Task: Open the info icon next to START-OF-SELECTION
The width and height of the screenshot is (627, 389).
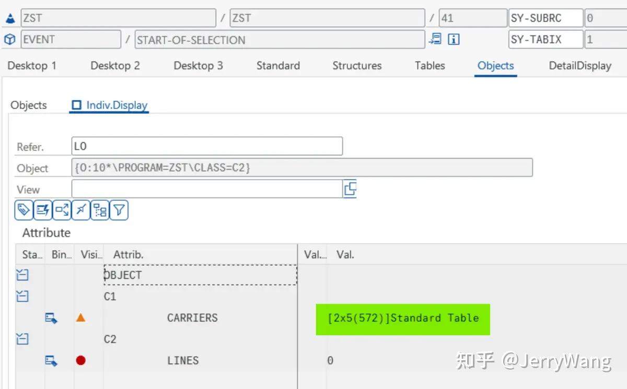Action: click(453, 39)
